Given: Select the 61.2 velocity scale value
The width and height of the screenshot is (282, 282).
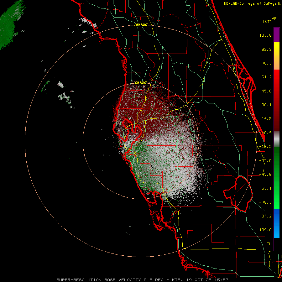Looking at the screenshot, I should pyautogui.click(x=267, y=77).
